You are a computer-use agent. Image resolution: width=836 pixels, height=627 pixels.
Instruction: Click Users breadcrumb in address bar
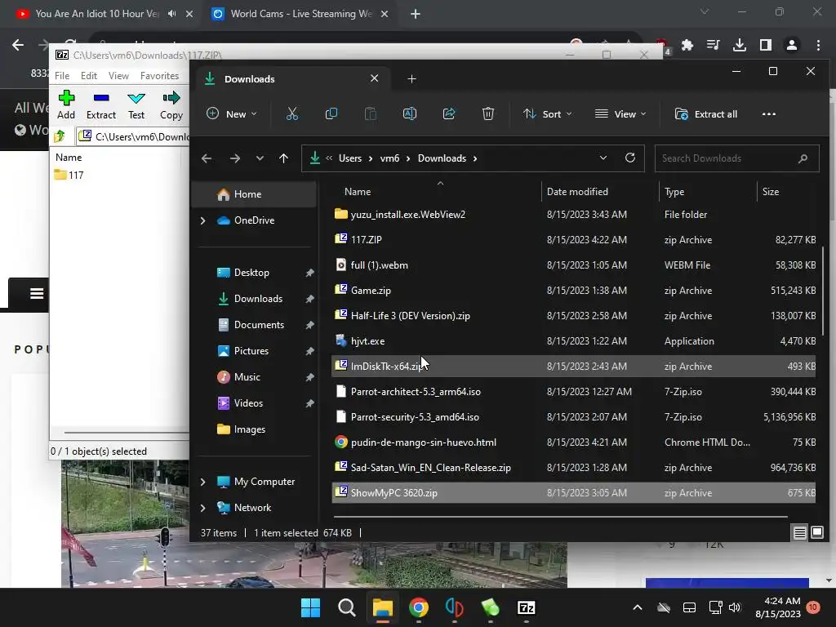click(349, 158)
